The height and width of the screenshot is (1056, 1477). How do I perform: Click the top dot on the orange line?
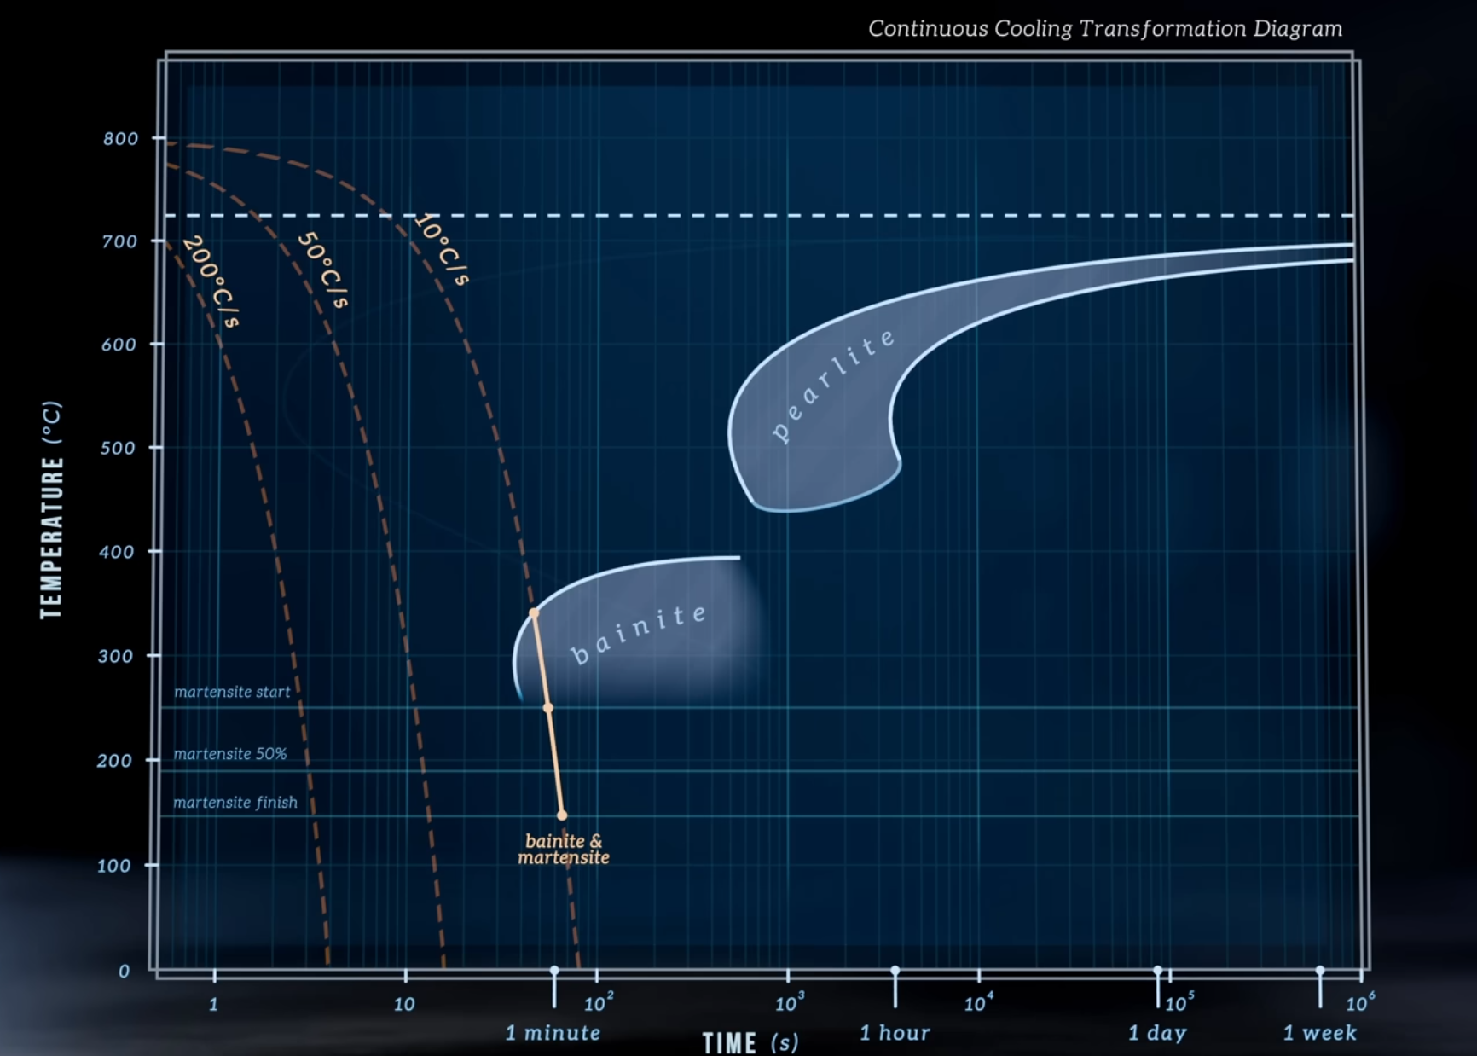click(534, 613)
